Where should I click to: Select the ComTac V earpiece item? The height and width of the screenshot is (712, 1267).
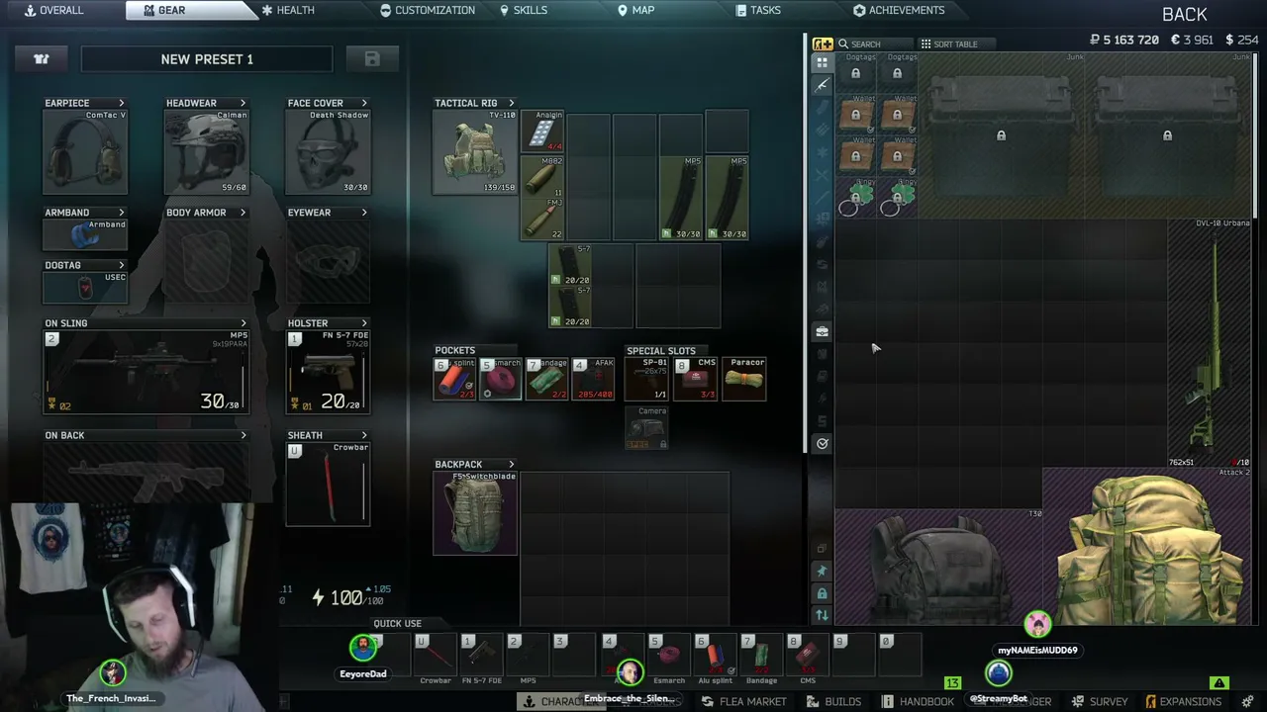pyautogui.click(x=86, y=152)
